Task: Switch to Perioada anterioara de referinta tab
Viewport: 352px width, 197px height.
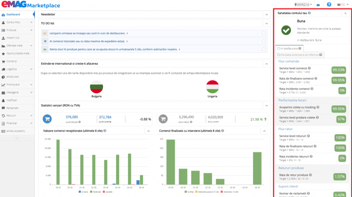Action: tap(300, 55)
